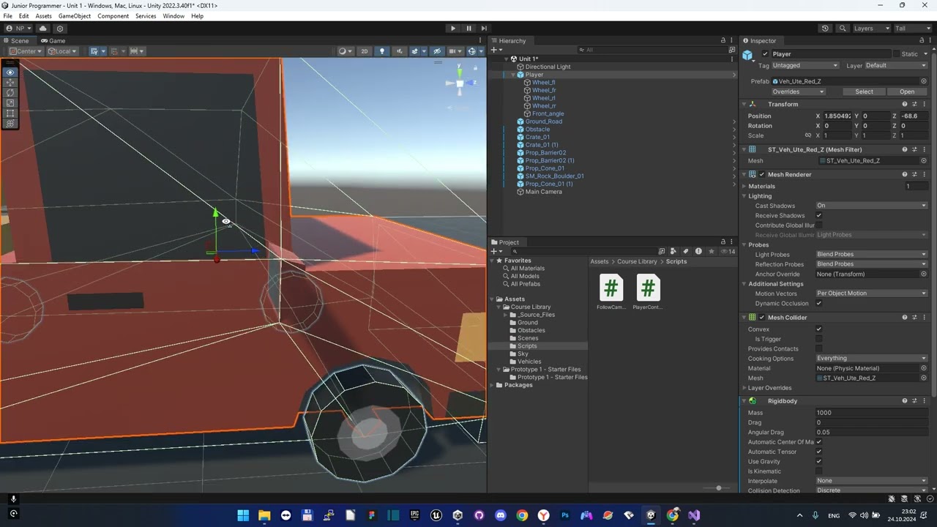
Task: Click Position X input field
Action: click(x=838, y=116)
